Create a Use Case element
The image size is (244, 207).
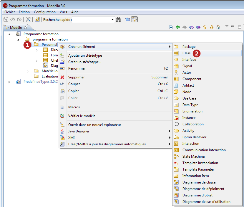207,98
